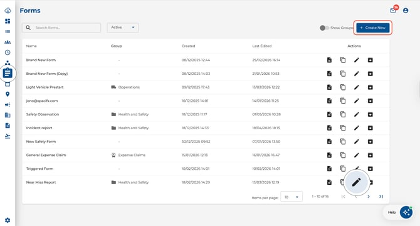Duplicate the Light Vehicle Prestart form
420x226 pixels.
tap(343, 87)
